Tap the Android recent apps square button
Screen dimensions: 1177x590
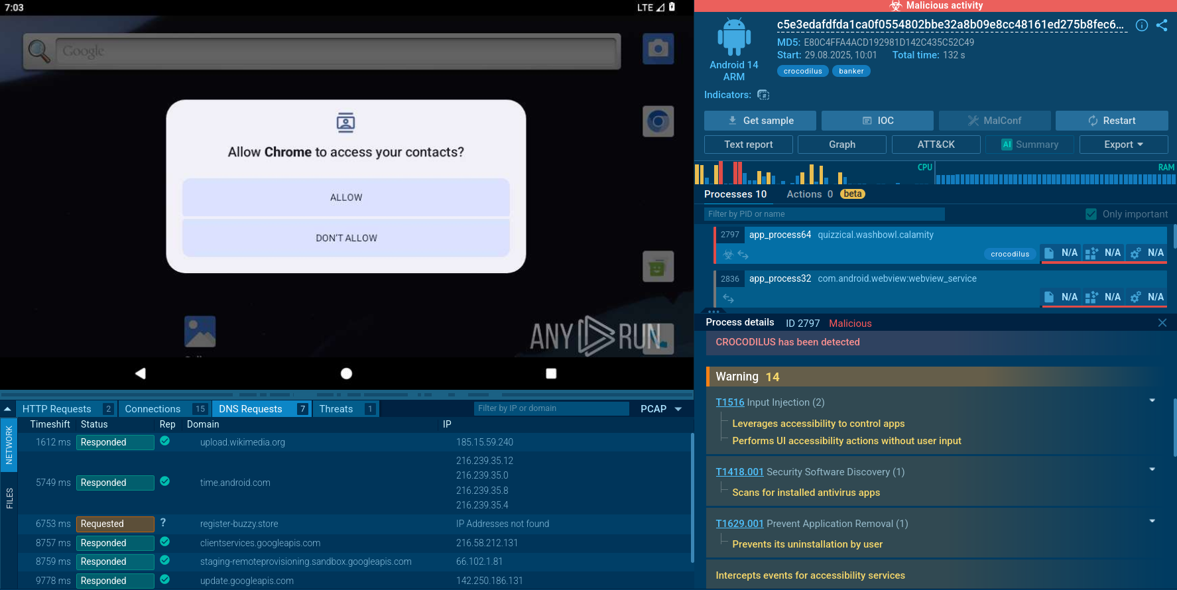click(x=551, y=373)
